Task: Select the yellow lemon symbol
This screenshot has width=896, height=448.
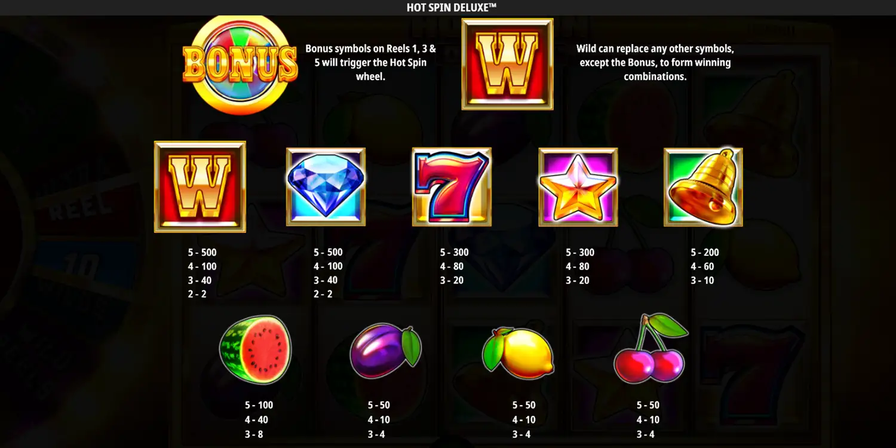Action: 518,354
